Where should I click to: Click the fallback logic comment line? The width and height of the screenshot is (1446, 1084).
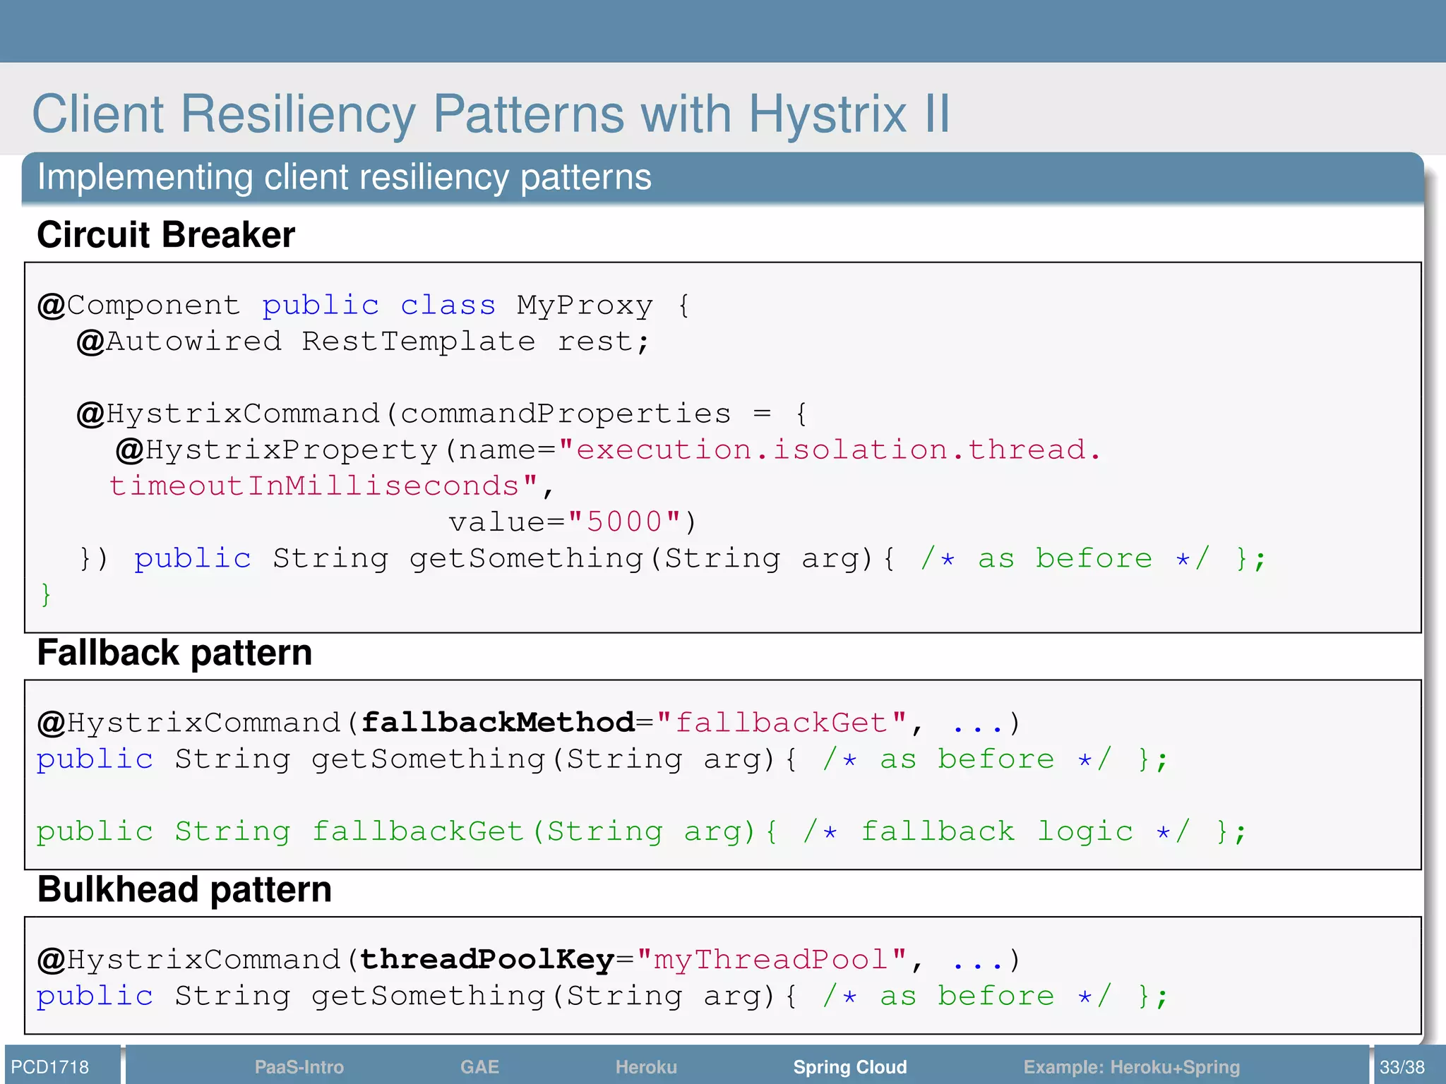point(641,831)
